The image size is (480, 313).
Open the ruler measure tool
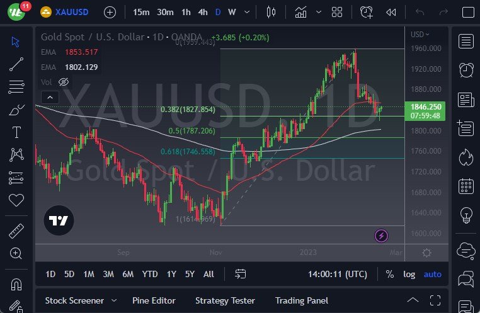16,231
